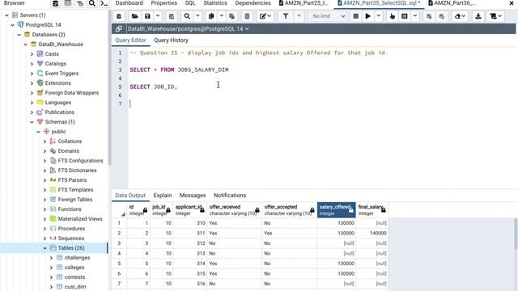The image size is (518, 291).
Task: Click the job_id column header
Action: 161,210
